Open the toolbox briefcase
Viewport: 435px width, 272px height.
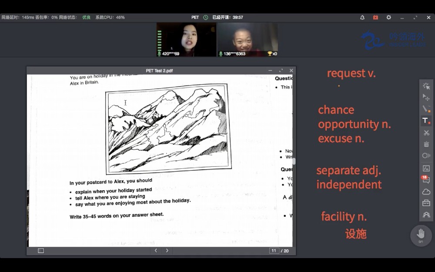[x=426, y=203]
